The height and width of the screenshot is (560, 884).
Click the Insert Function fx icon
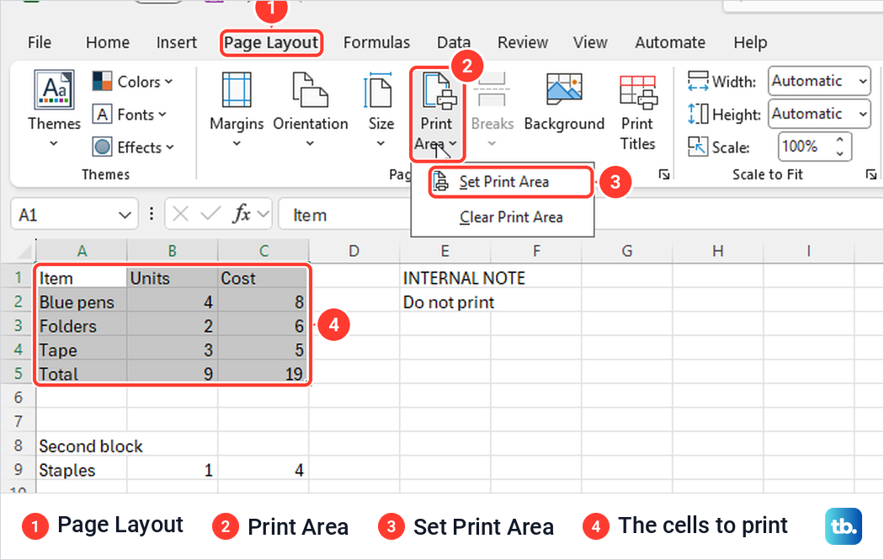[242, 214]
